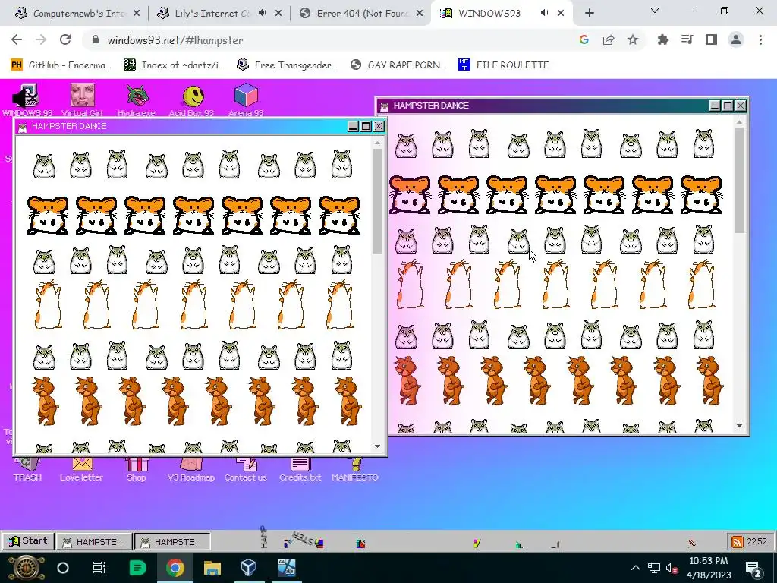Open the media controls icon
The height and width of the screenshot is (583, 777).
coord(687,39)
